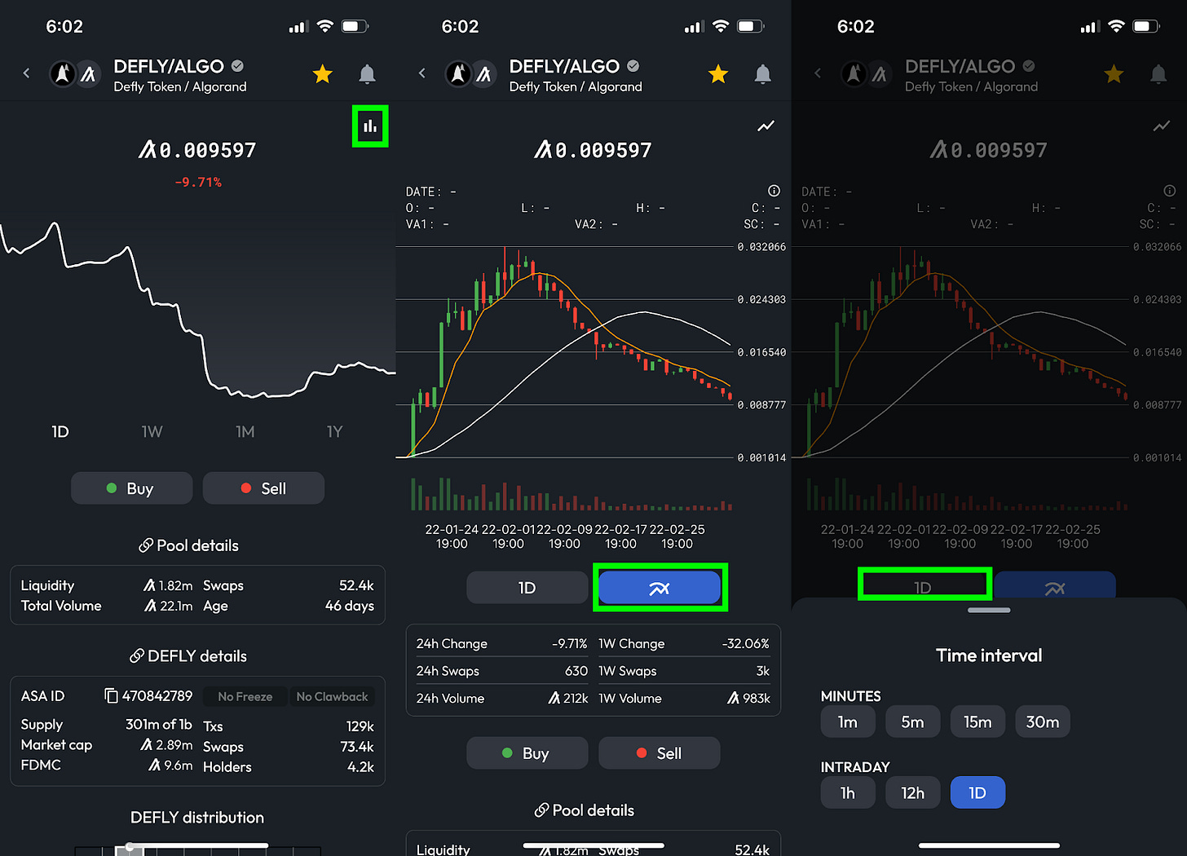Tap Liquidity value 1.82m in left screen
The width and height of the screenshot is (1187, 856).
coord(169,585)
